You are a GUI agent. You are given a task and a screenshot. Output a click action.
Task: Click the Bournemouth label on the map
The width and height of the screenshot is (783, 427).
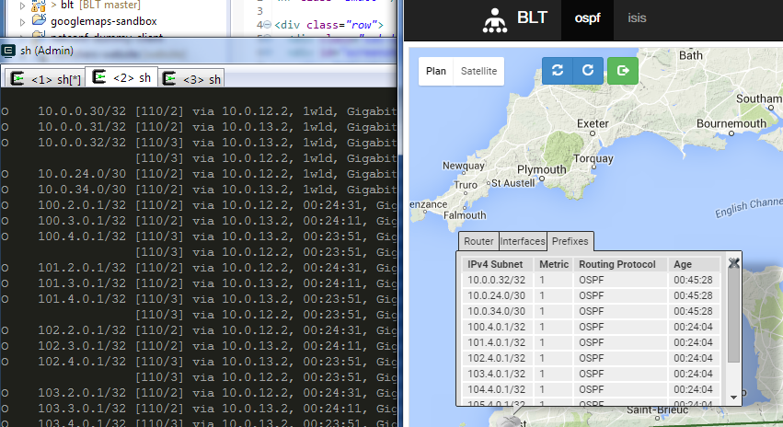tap(731, 123)
